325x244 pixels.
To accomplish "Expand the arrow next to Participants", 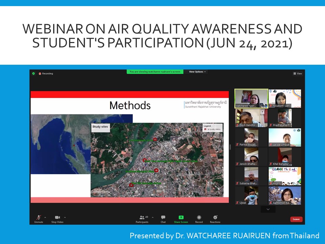I will point(153,218).
